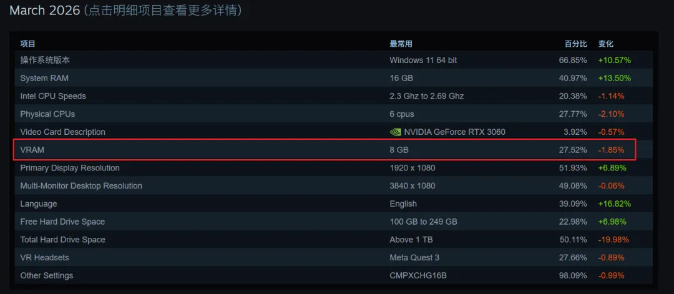The height and width of the screenshot is (294, 674).
Task: Expand Free Hard Drive Space details
Action: pos(333,222)
